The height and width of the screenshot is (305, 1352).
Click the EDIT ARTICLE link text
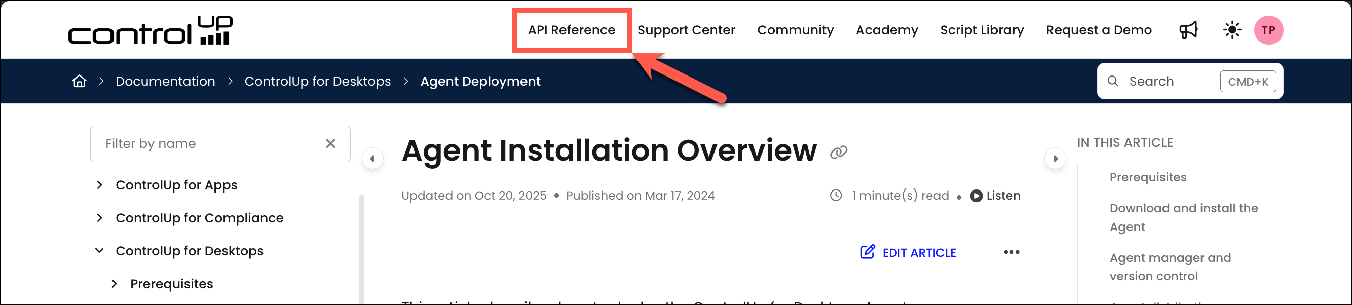tap(919, 253)
